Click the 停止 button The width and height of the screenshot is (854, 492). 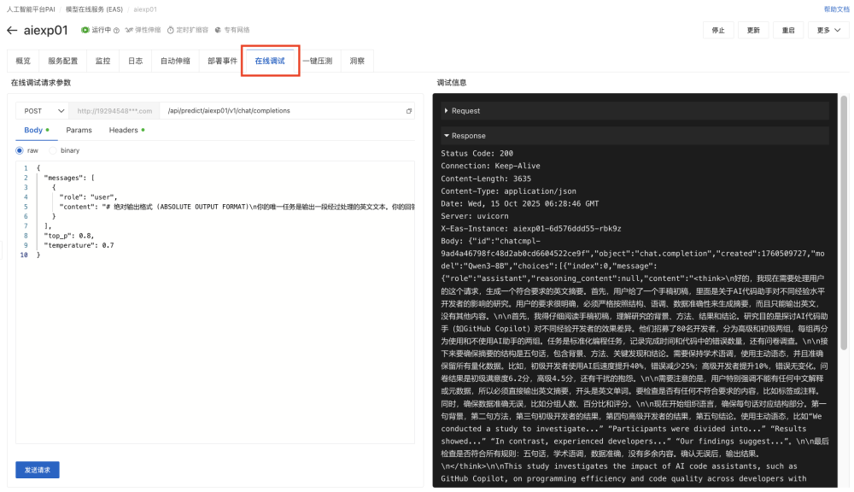click(718, 30)
